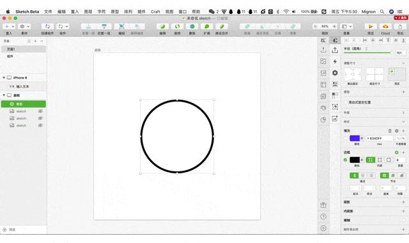Click the green border settings gear
Image resolution: width=409 pixels, height=243 pixels.
(x=396, y=152)
